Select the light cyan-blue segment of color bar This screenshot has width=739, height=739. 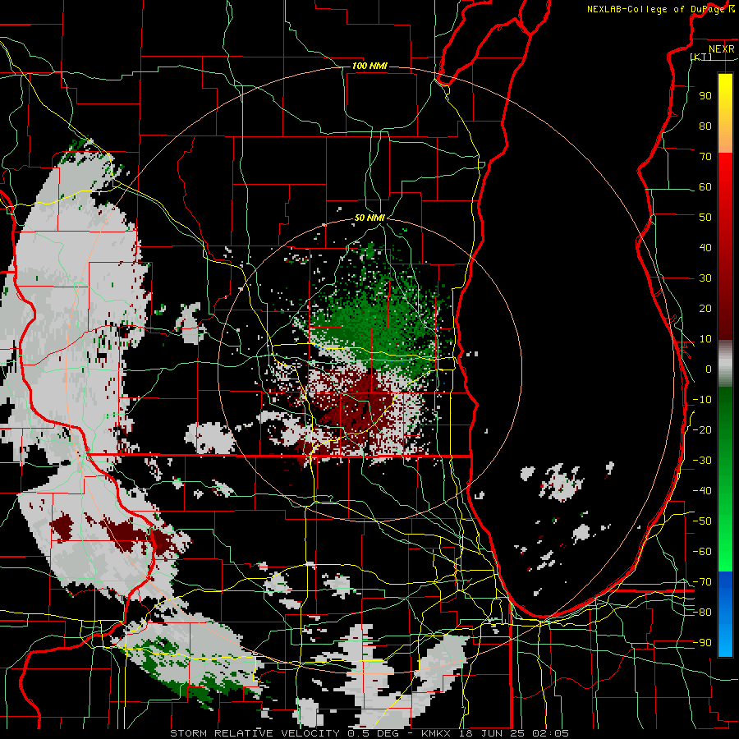pos(725,641)
